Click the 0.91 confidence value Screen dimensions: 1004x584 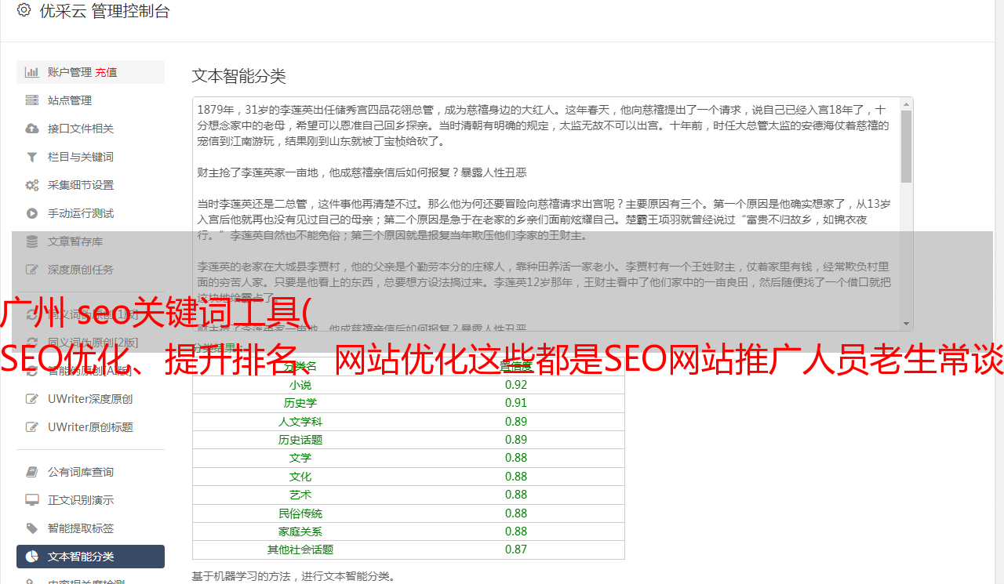point(516,403)
